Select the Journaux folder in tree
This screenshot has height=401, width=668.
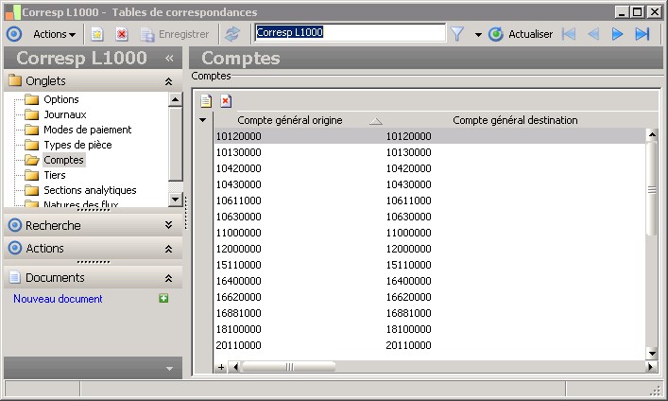tap(64, 114)
